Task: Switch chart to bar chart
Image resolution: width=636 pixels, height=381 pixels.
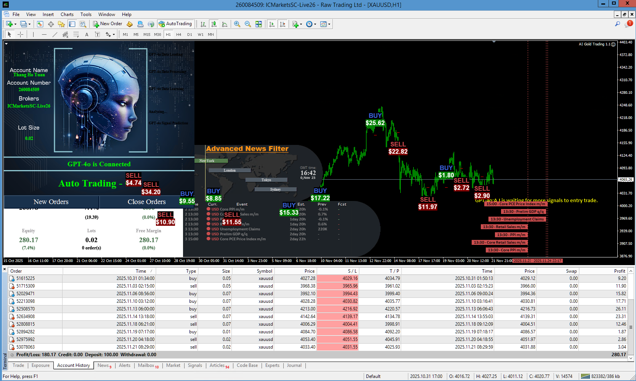Action: click(203, 24)
